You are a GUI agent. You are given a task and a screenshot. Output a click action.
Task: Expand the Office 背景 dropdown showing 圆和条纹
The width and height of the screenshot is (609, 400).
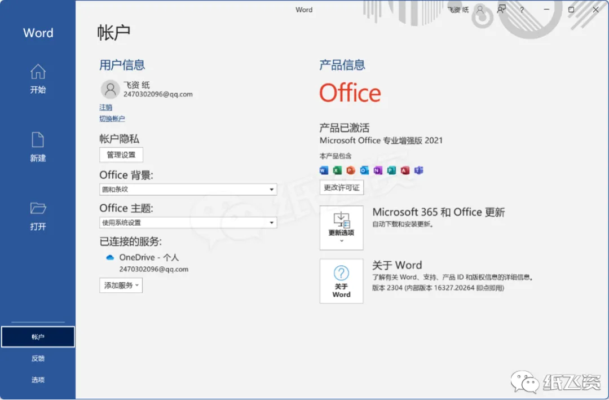point(188,190)
